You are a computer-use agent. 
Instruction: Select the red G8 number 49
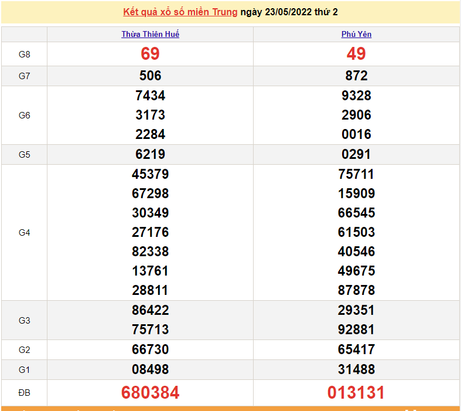point(356,54)
